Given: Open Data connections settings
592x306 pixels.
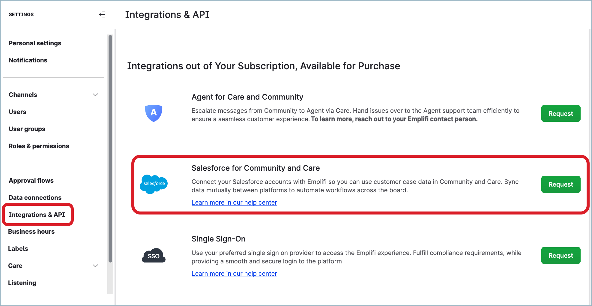Looking at the screenshot, I should click(35, 197).
